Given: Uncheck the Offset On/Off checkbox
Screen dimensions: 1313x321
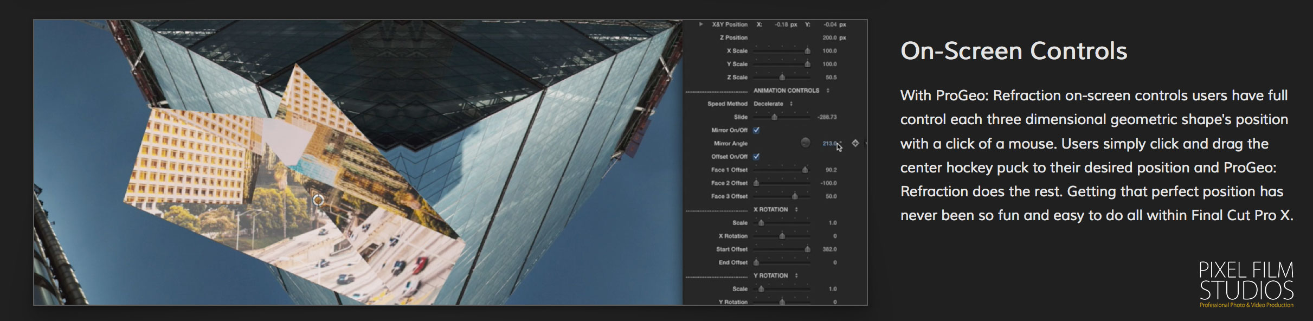Looking at the screenshot, I should 756,157.
